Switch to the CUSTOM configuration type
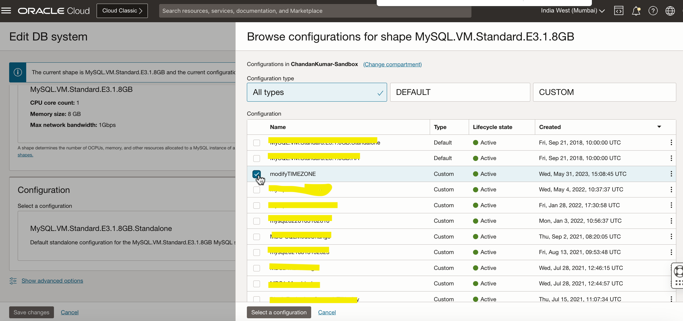The height and width of the screenshot is (321, 683). [604, 92]
